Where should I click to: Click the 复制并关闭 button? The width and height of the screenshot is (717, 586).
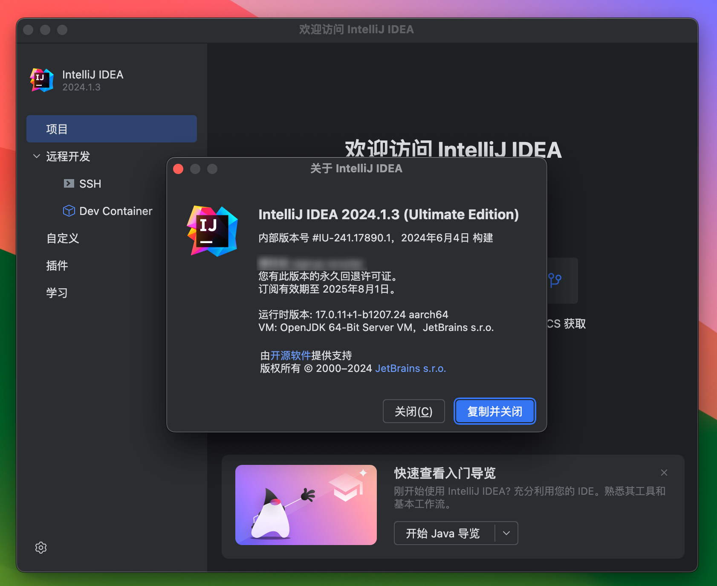tap(495, 411)
